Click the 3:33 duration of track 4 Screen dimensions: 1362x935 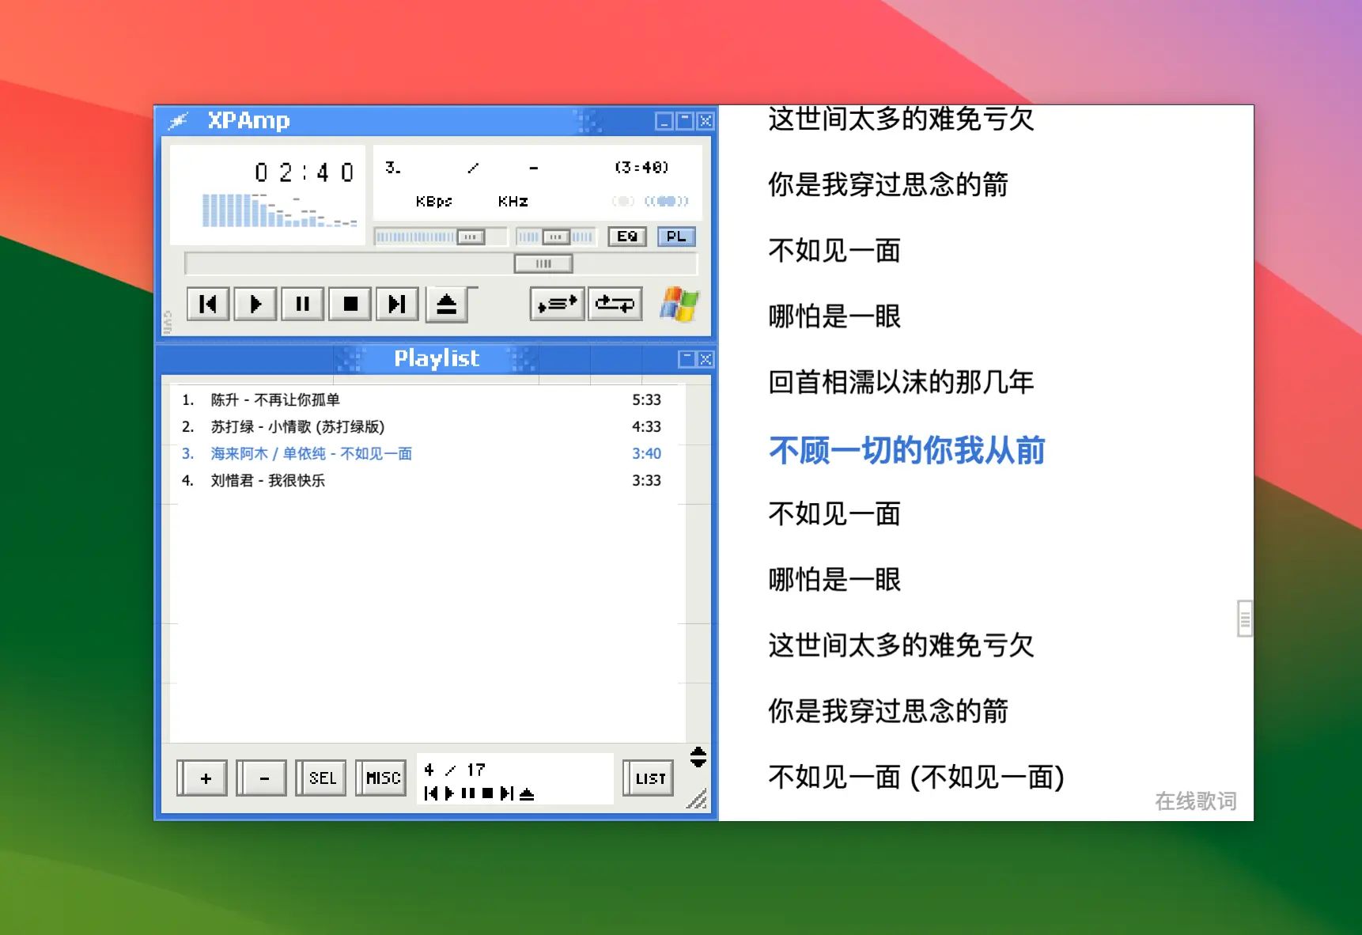646,480
